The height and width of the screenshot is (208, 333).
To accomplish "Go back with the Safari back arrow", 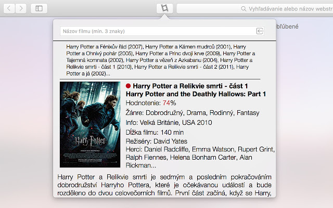I will (x=9, y=8).
